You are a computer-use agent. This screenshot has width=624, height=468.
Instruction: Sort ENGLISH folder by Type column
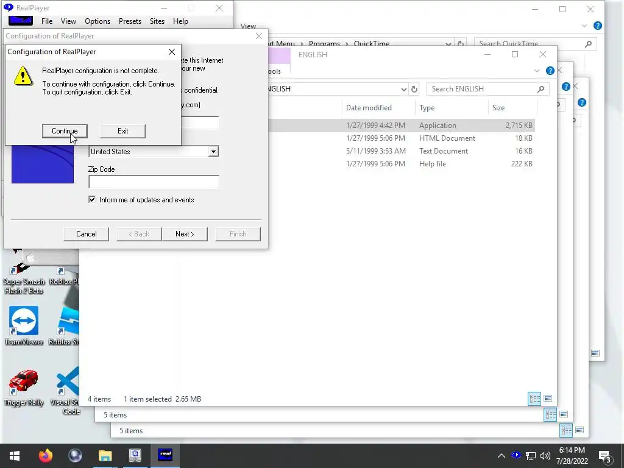pos(427,108)
